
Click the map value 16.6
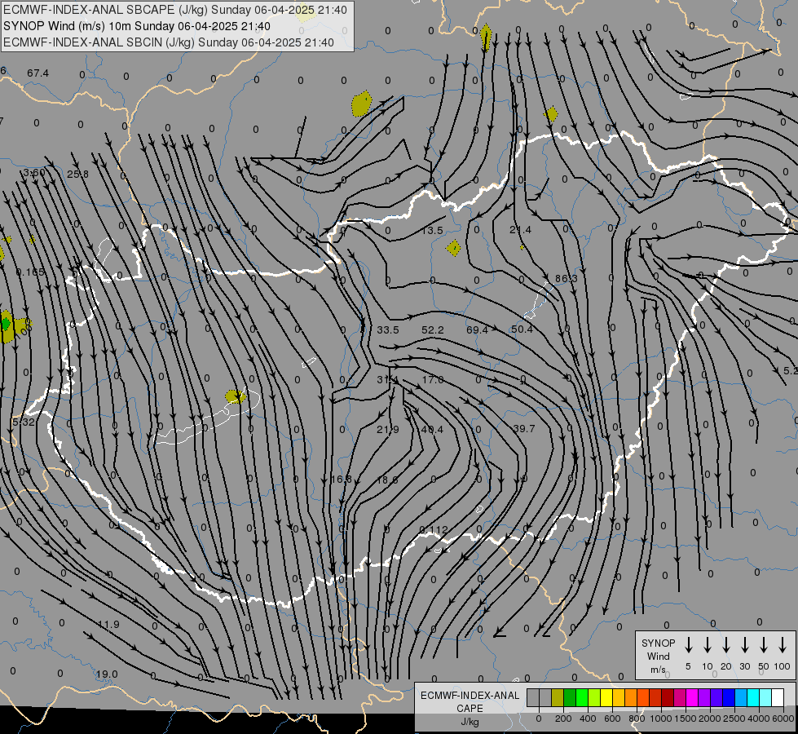(341, 480)
